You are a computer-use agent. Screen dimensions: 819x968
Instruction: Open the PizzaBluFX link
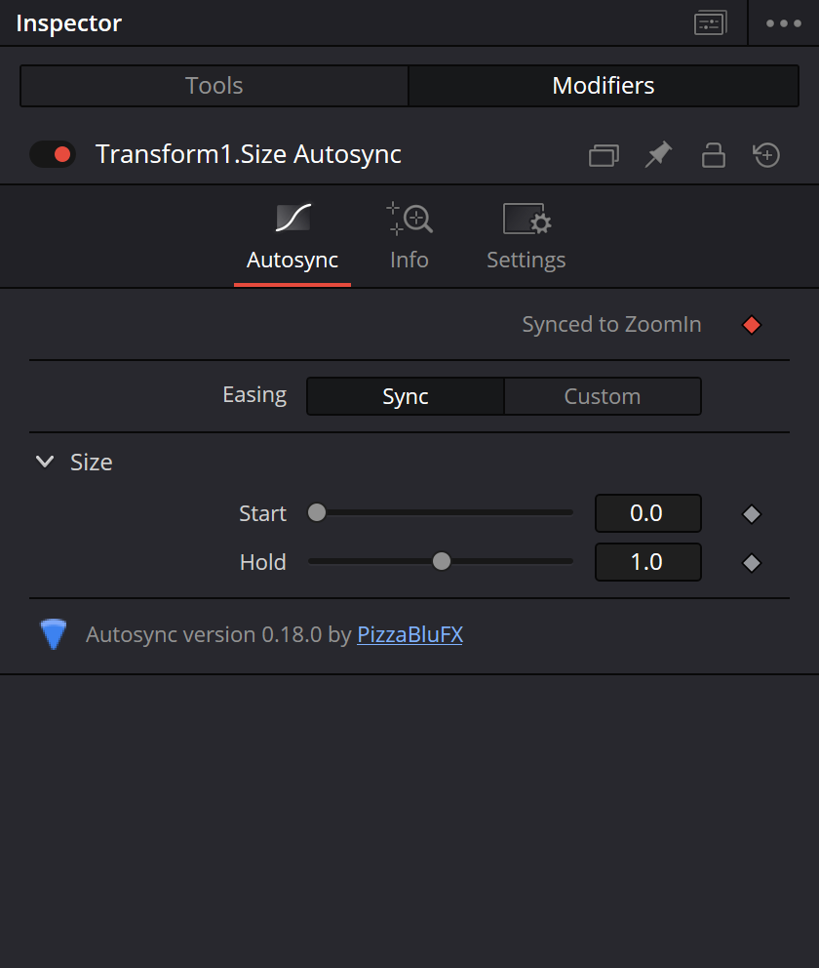coord(410,634)
